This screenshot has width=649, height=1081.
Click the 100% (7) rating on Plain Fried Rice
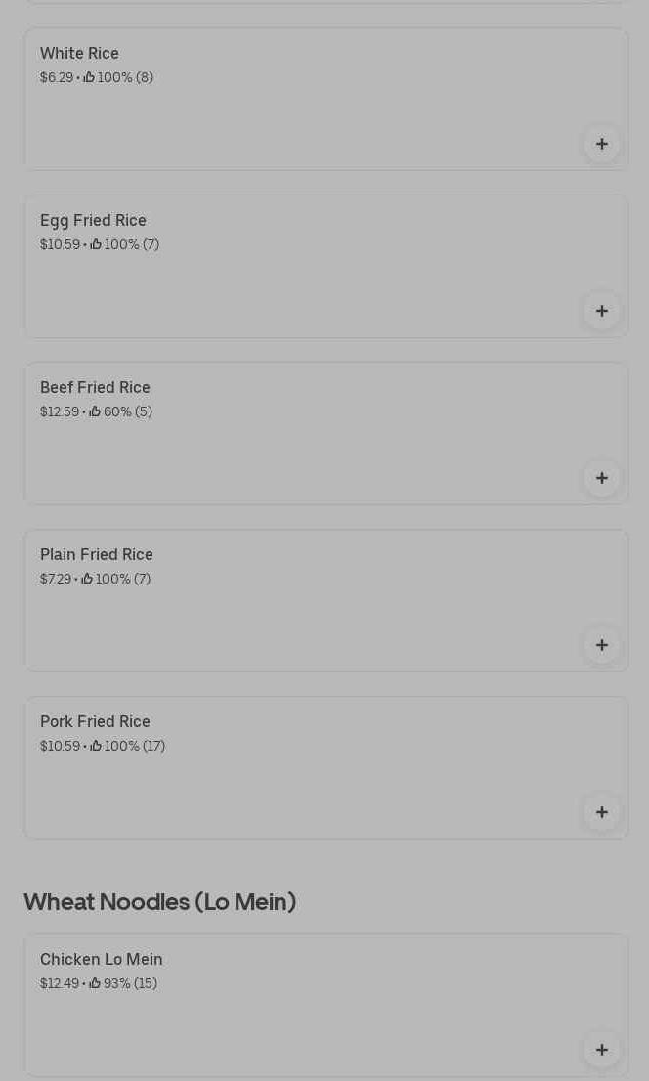coord(123,579)
